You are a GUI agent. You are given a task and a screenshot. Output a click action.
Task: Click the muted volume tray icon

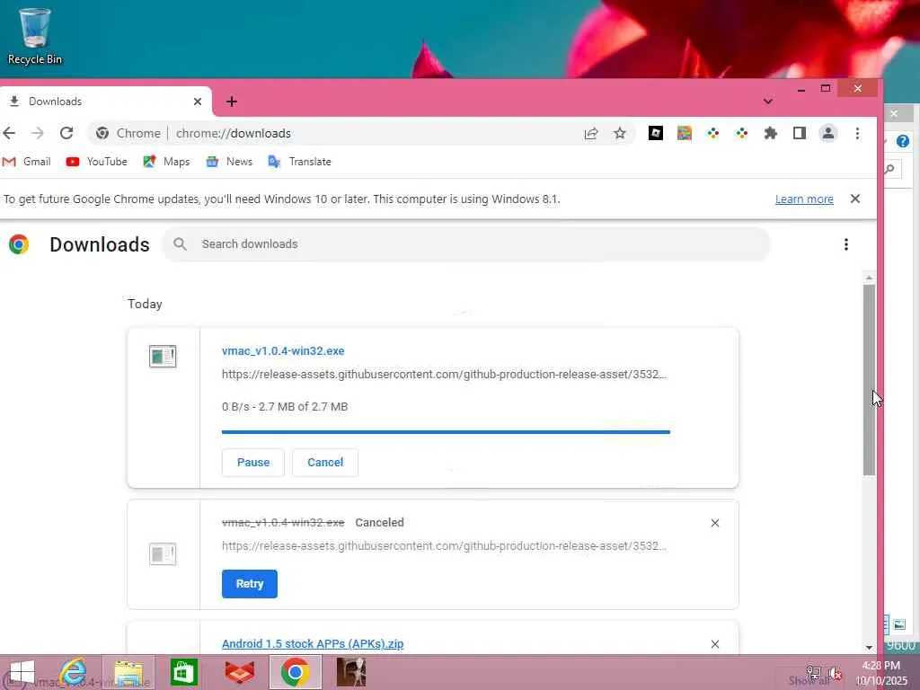tap(836, 673)
